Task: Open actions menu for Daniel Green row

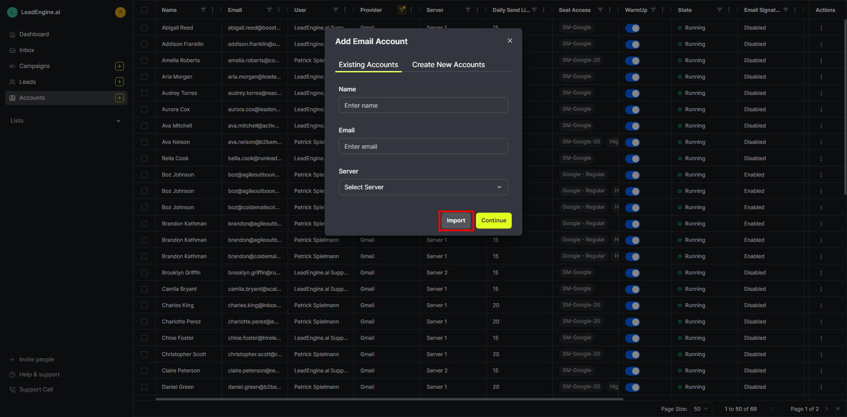Action: coord(821,387)
